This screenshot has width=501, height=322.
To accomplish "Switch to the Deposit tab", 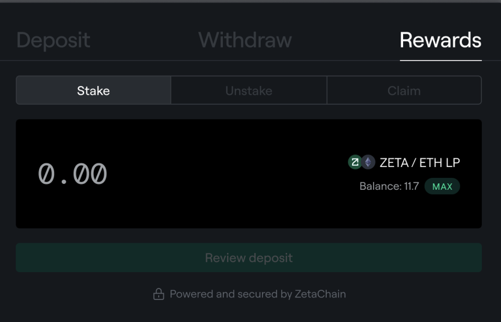I will [x=53, y=40].
